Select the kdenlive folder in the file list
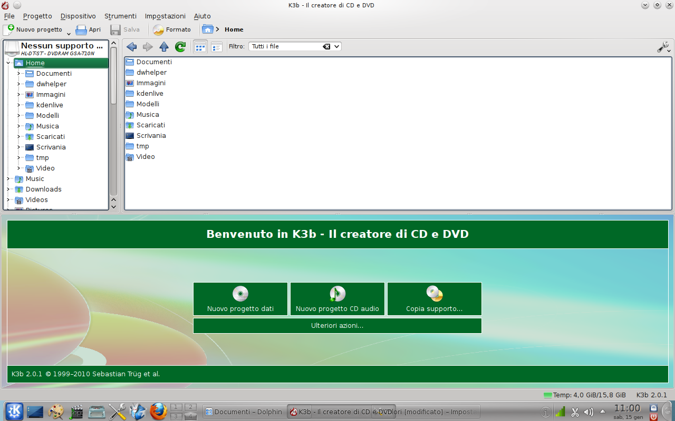This screenshot has width=675, height=421. pyautogui.click(x=145, y=93)
